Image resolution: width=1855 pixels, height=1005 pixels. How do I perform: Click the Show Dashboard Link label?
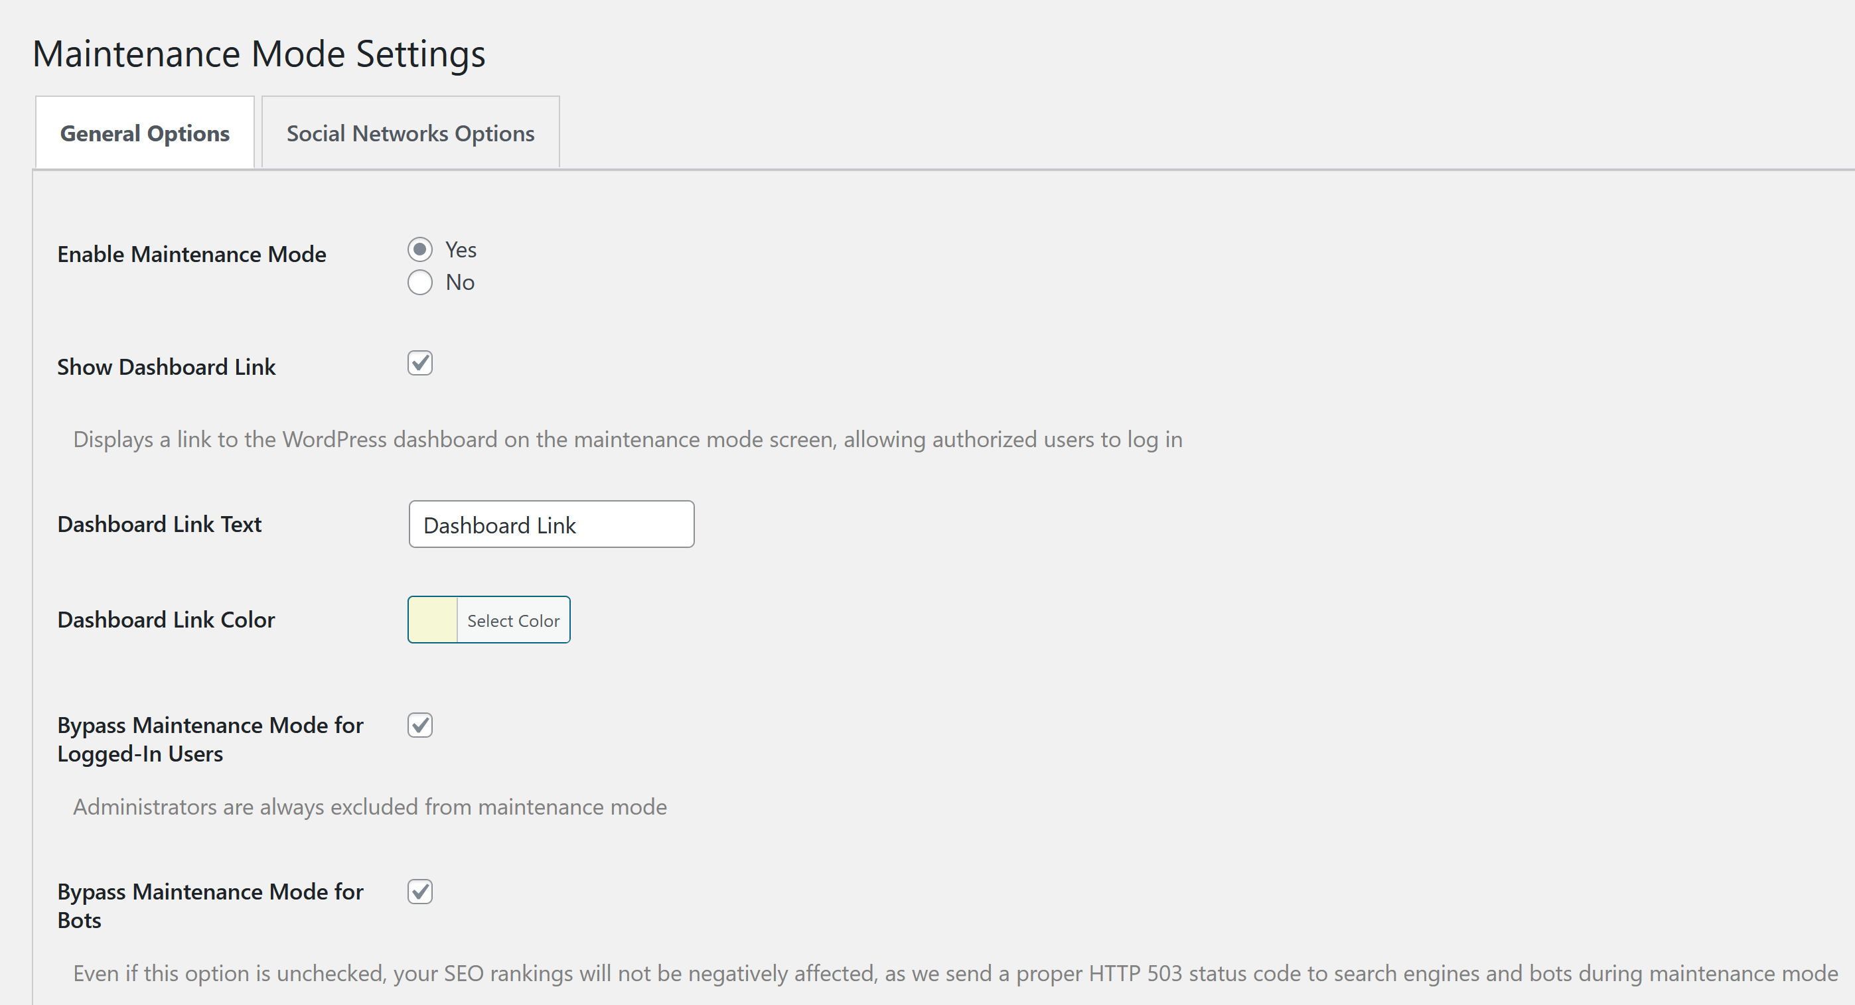pos(167,367)
